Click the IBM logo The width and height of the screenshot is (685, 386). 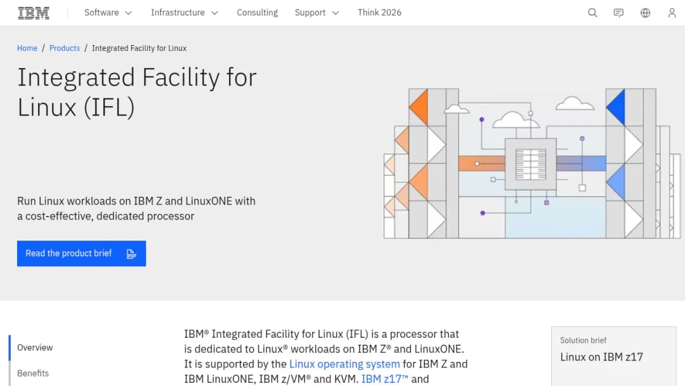click(34, 13)
